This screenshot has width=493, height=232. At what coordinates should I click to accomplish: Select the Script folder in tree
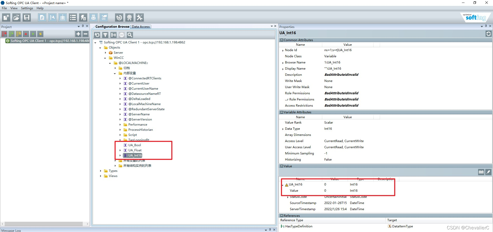tap(132, 135)
